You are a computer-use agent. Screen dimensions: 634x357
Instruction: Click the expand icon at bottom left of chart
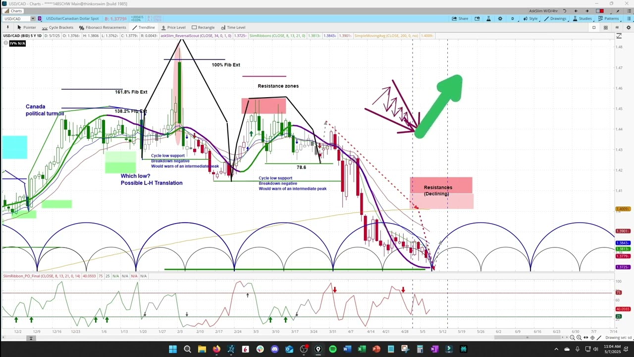(x=31, y=338)
